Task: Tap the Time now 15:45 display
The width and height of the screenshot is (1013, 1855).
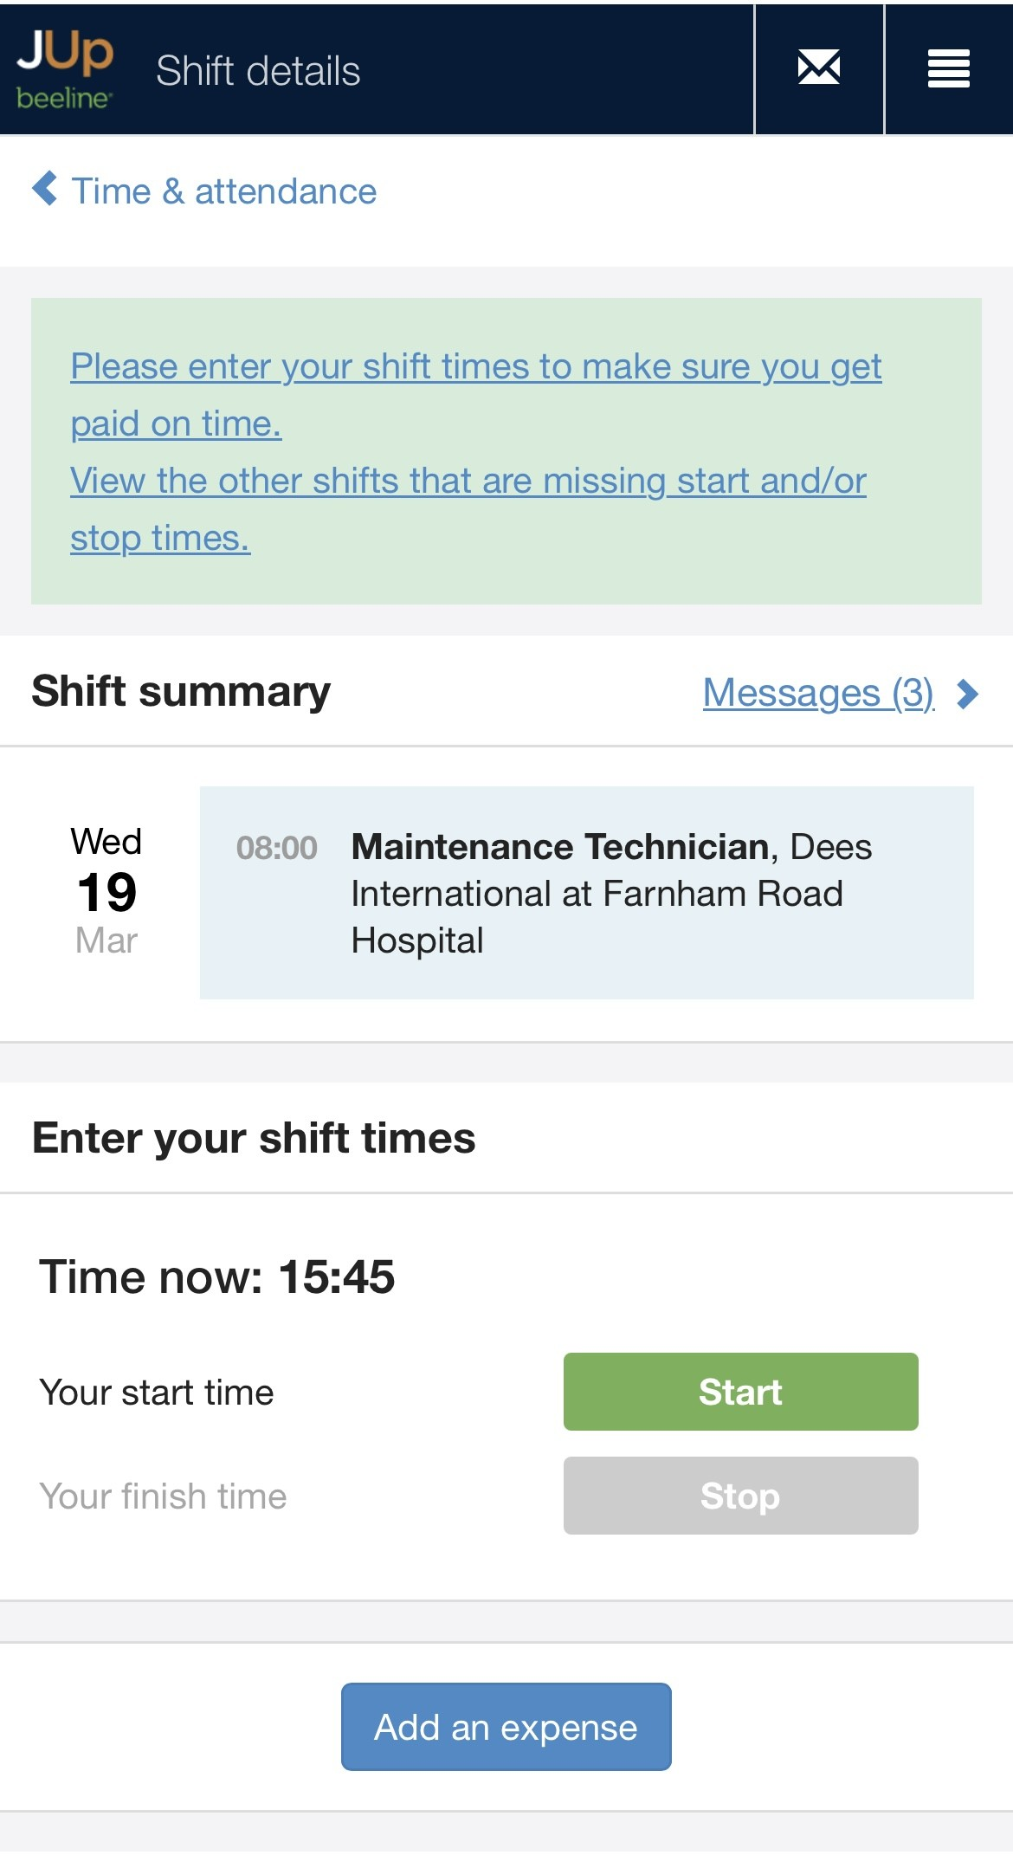Action: (x=217, y=1277)
